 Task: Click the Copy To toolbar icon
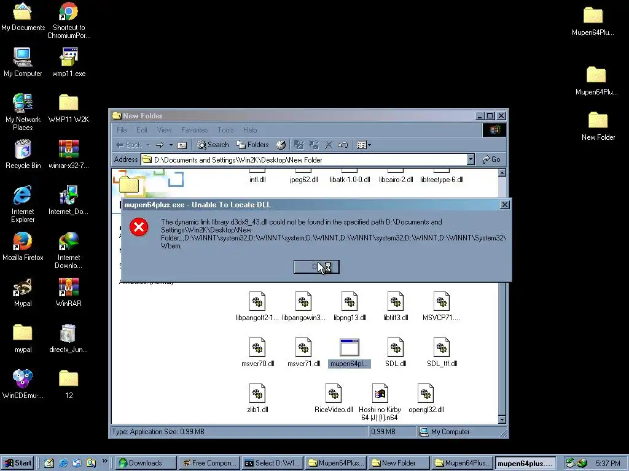tap(314, 145)
